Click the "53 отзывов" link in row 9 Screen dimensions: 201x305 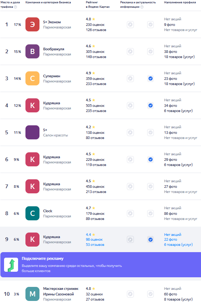[95, 245]
